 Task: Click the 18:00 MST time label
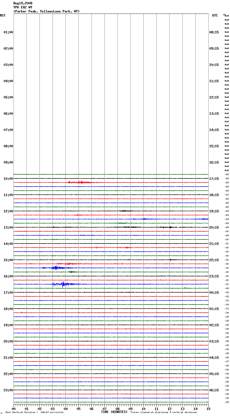[x=8, y=309]
